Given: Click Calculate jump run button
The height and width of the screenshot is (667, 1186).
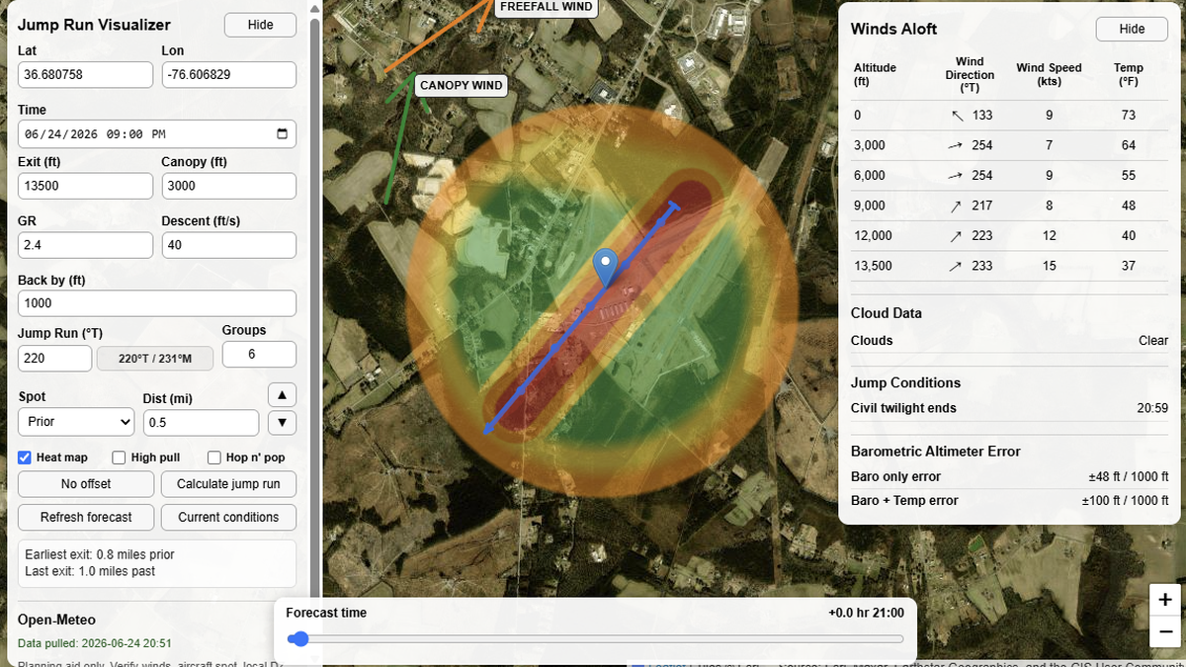Looking at the screenshot, I should coord(228,484).
